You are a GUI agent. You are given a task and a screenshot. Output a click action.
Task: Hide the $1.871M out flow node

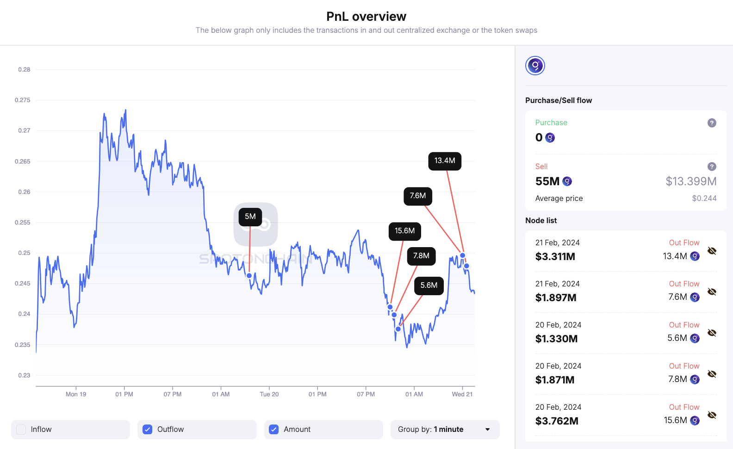coord(712,374)
